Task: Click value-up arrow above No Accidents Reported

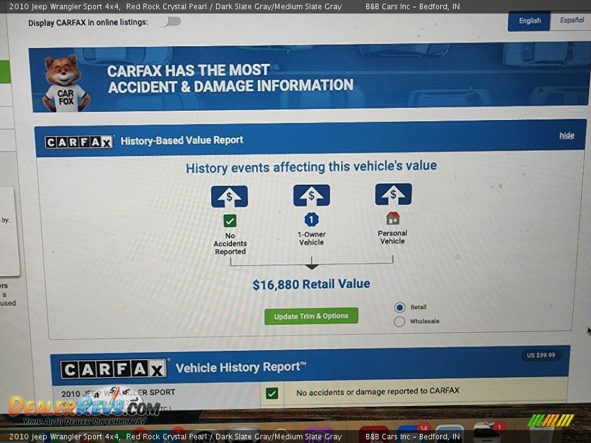Action: click(x=229, y=196)
